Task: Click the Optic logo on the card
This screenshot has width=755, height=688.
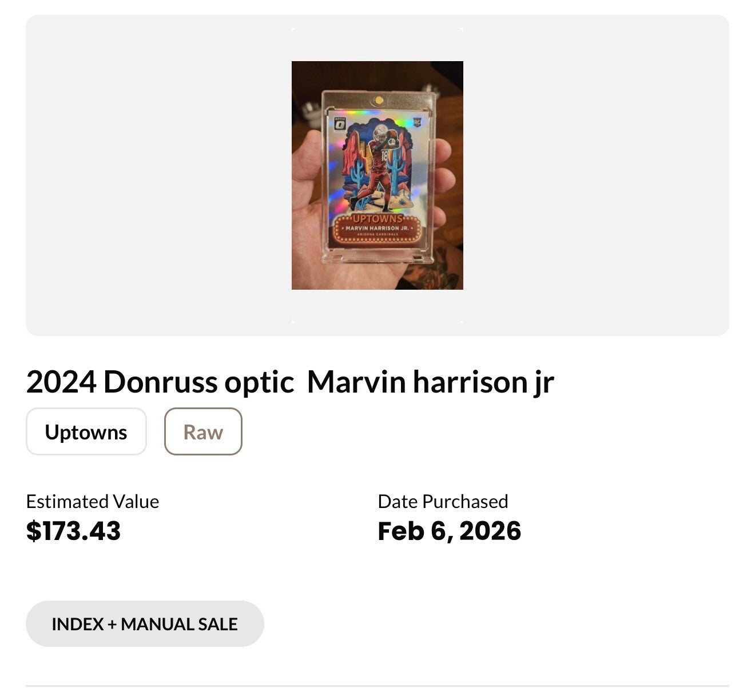Action: (340, 125)
